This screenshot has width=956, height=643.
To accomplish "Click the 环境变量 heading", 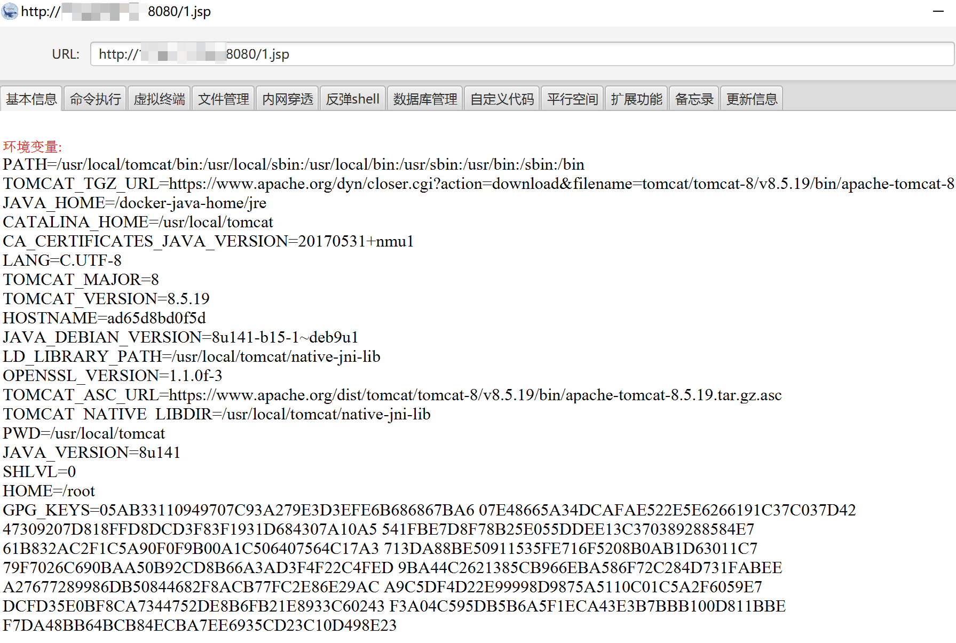I will [33, 147].
